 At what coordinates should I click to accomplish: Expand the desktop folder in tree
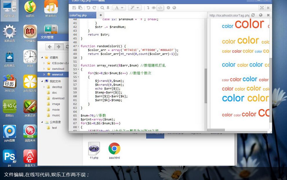point(44,87)
